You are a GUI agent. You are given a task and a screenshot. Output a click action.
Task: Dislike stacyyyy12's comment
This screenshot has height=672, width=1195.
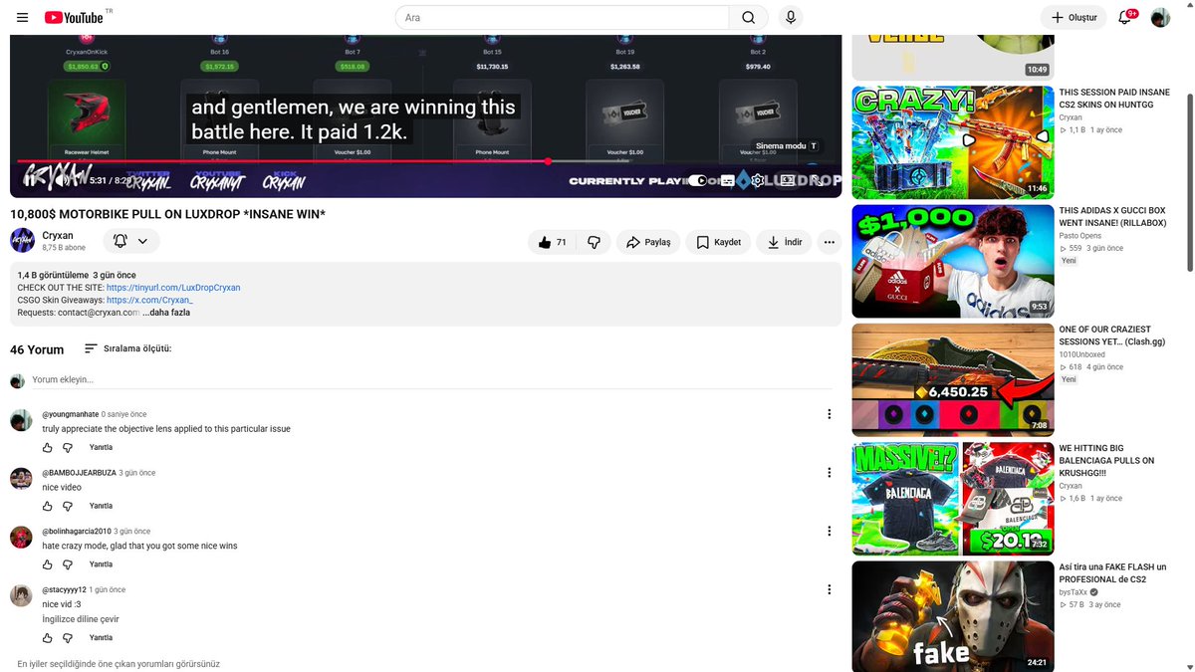(x=68, y=638)
